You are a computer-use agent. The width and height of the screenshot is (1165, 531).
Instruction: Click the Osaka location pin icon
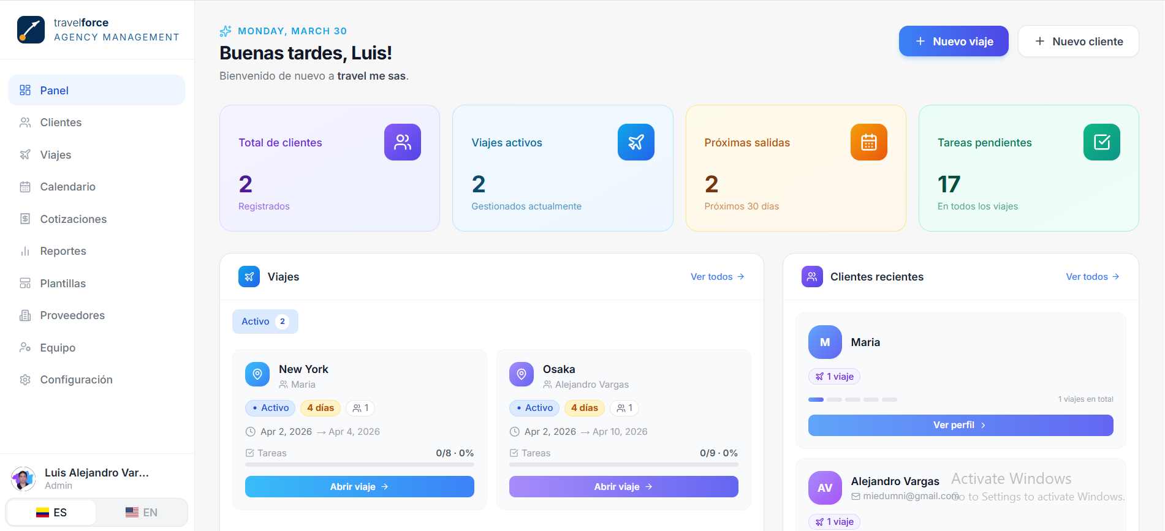tap(521, 374)
